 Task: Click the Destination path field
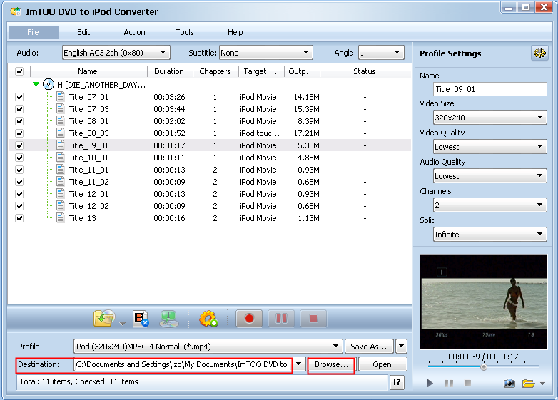click(183, 364)
